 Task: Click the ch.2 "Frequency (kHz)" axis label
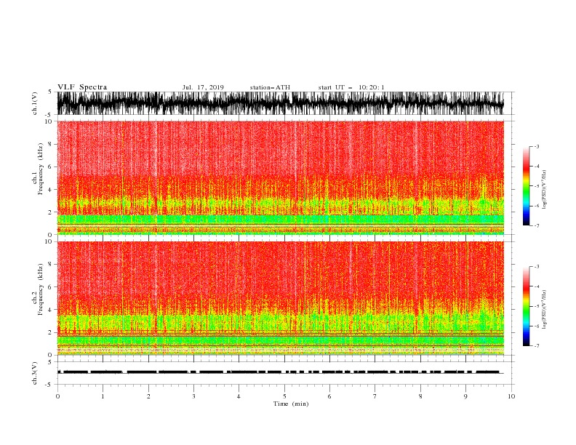point(41,289)
